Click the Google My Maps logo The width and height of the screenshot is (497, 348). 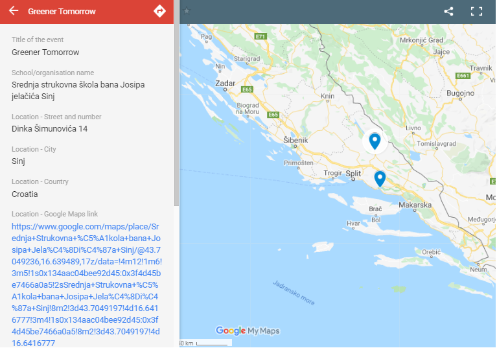[x=248, y=331]
